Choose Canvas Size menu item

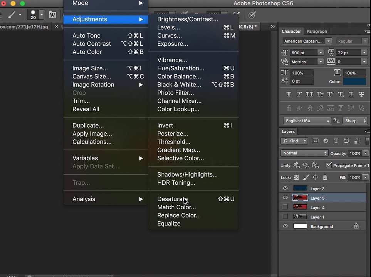(x=106, y=77)
